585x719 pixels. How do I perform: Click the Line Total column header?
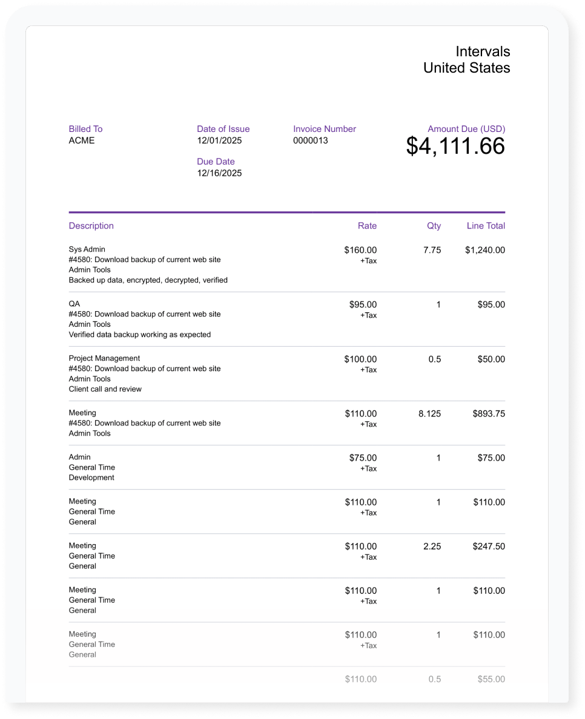486,226
